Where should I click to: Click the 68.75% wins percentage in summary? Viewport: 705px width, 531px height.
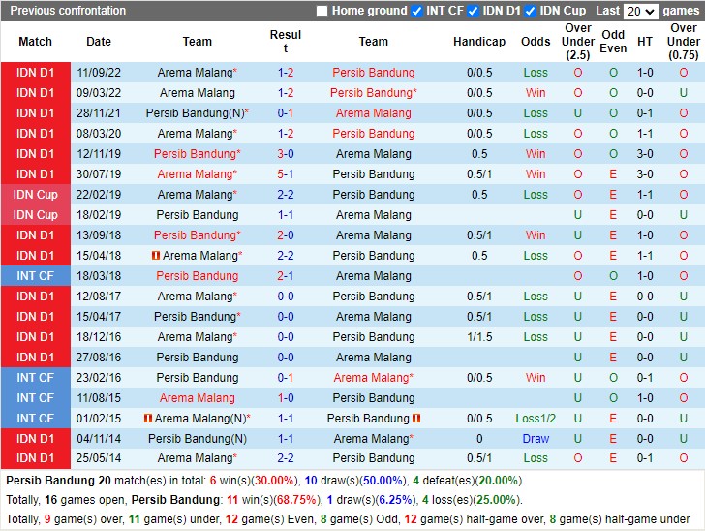point(296,500)
